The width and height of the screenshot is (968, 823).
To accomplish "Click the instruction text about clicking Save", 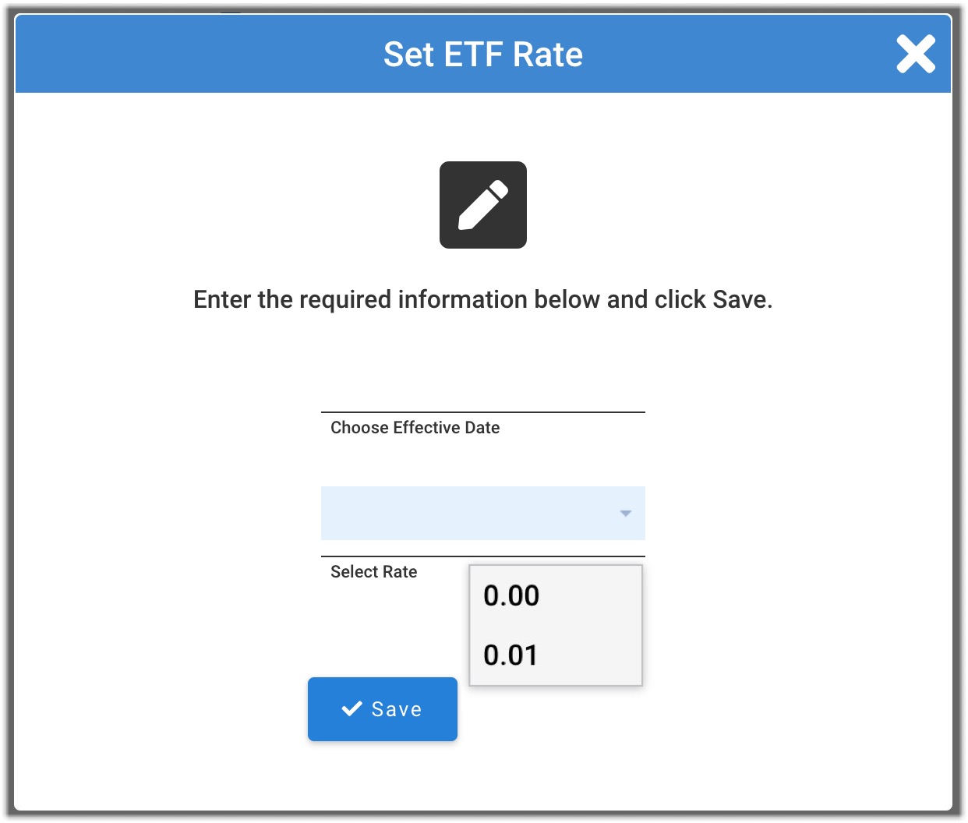I will pyautogui.click(x=483, y=299).
